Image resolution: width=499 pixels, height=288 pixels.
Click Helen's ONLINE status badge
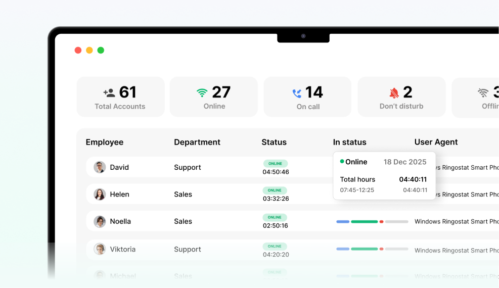pyautogui.click(x=275, y=190)
